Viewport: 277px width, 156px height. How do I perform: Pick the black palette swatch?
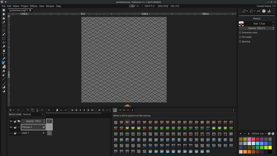[270, 152]
